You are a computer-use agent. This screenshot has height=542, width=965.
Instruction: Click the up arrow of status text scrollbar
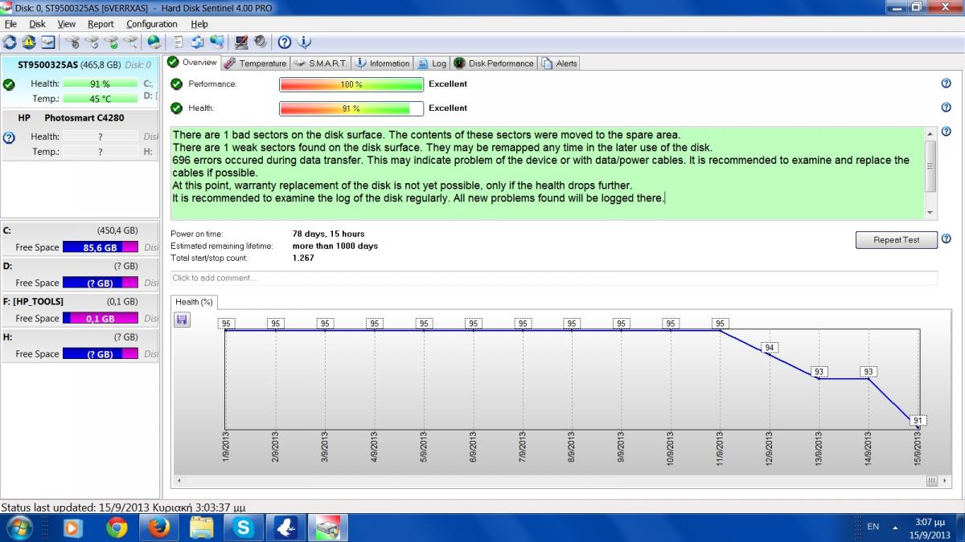931,133
